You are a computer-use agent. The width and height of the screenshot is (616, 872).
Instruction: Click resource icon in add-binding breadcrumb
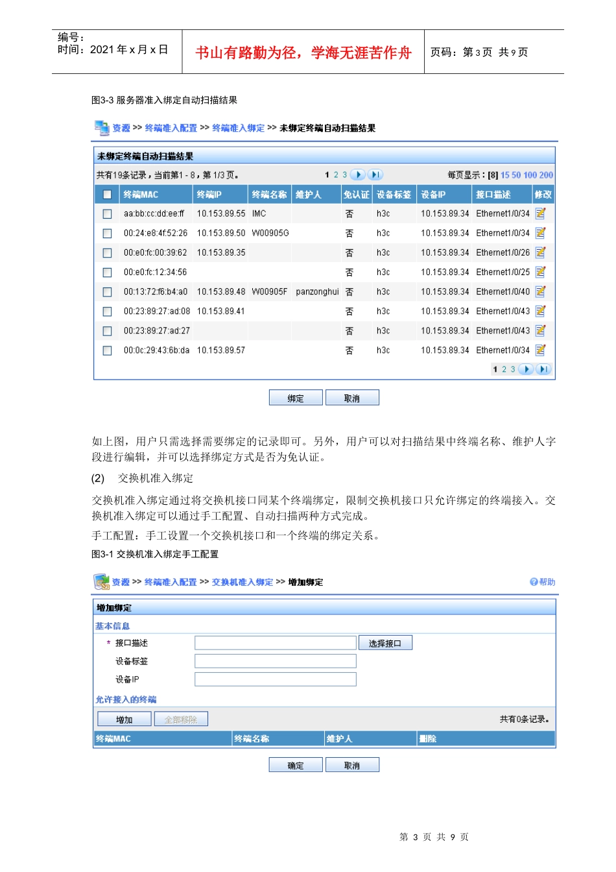101,581
